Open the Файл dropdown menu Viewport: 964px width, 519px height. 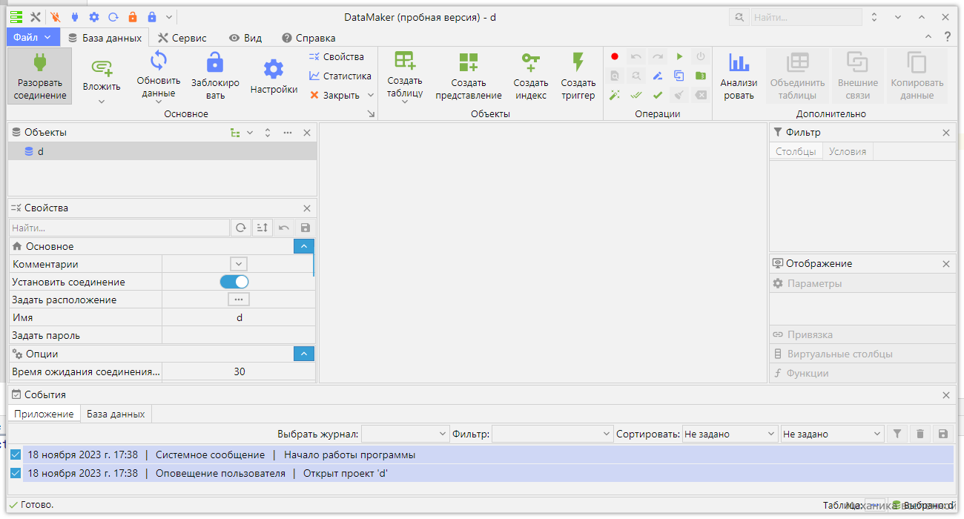[33, 37]
